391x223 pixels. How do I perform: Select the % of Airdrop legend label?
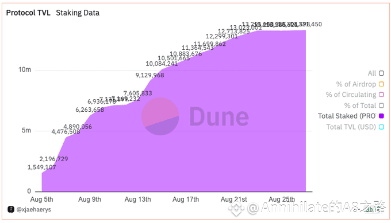click(x=356, y=84)
